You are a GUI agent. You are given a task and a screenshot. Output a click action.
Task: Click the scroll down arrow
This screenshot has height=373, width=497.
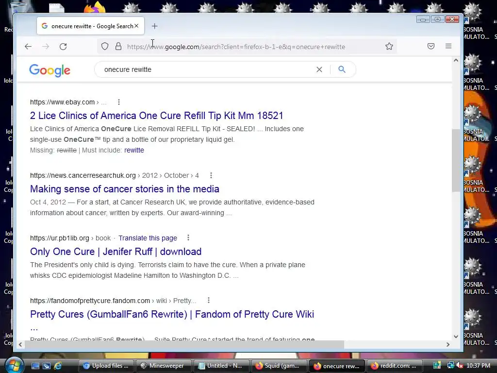tap(456, 336)
